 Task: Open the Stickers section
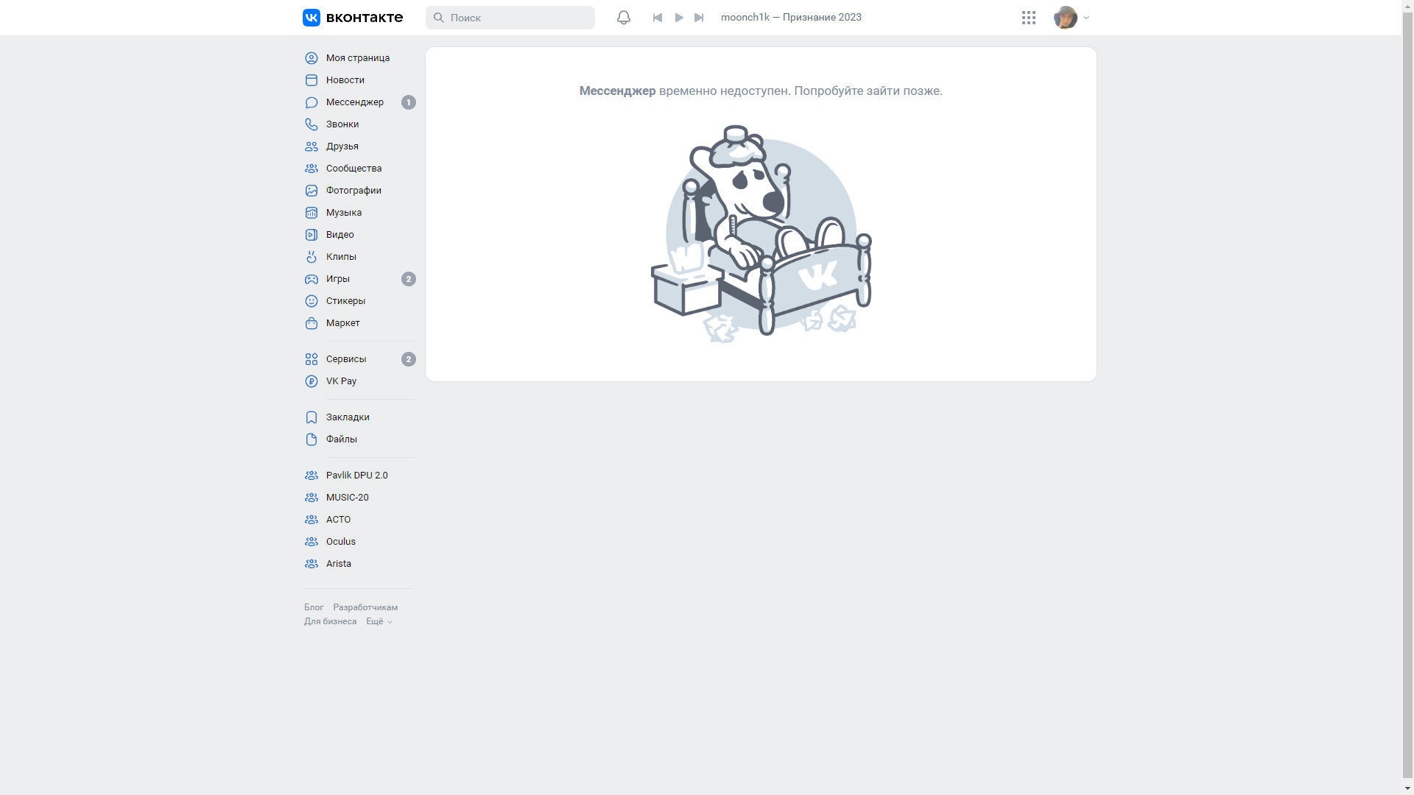(x=345, y=301)
